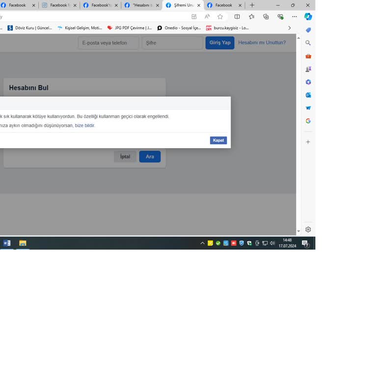Activate Read aloud icon
The image size is (377, 377).
tap(207, 17)
